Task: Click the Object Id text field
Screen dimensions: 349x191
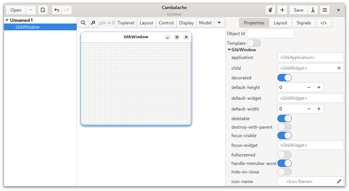Action: (x=270, y=33)
